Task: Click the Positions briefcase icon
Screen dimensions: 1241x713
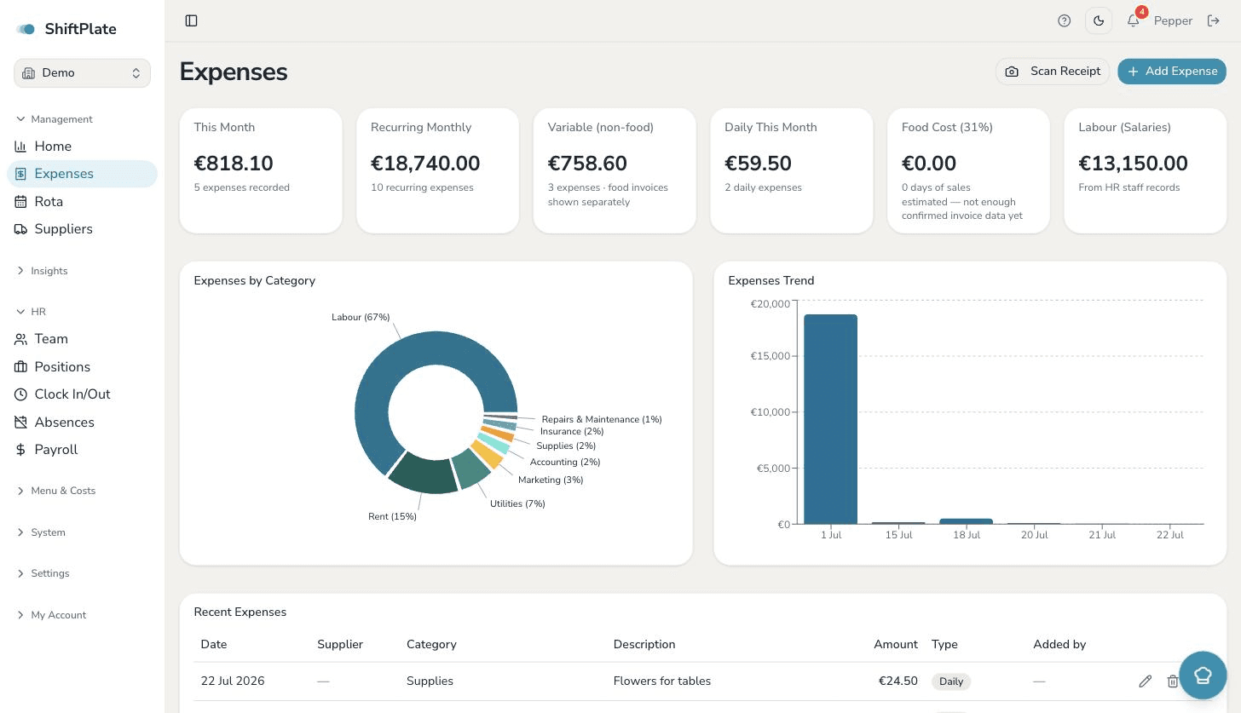Action: pos(20,367)
